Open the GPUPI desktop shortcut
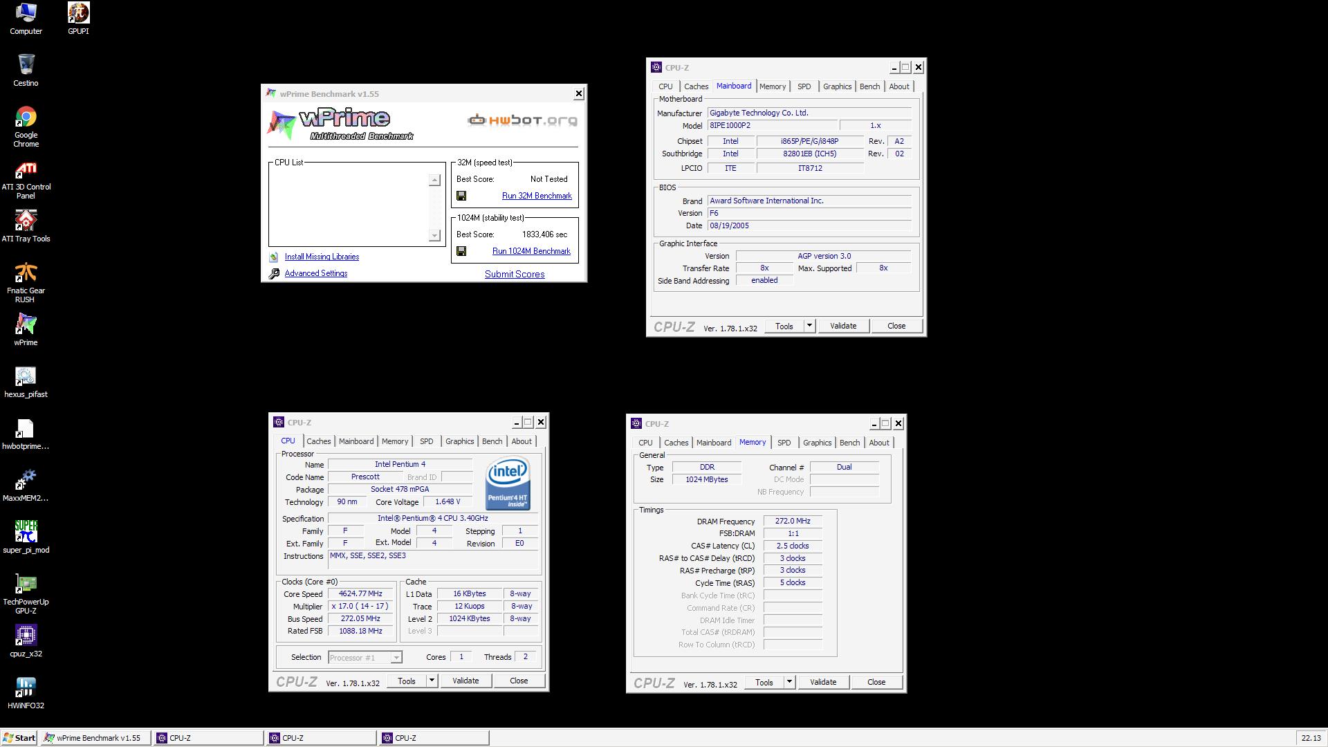Screen dimensions: 1328x747 (78, 19)
